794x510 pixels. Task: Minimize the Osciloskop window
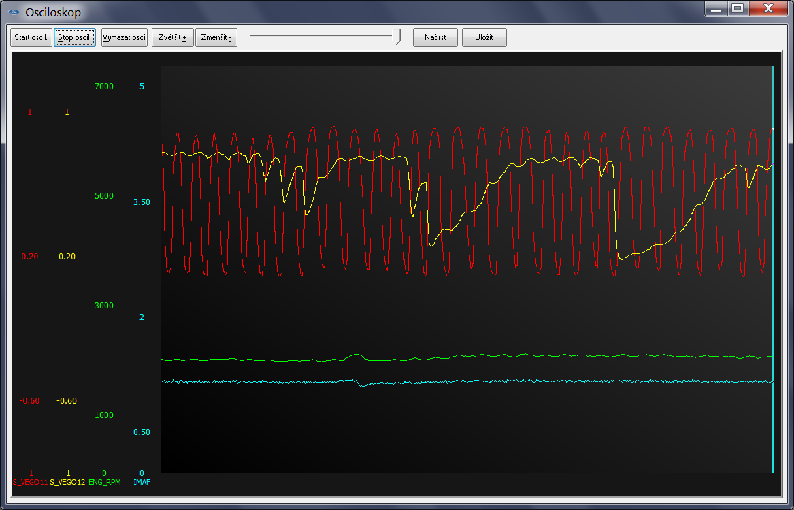coord(714,9)
